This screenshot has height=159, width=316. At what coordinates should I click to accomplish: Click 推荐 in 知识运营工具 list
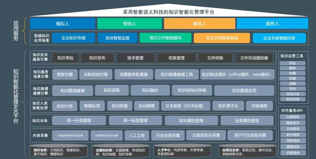pyautogui.click(x=292, y=68)
